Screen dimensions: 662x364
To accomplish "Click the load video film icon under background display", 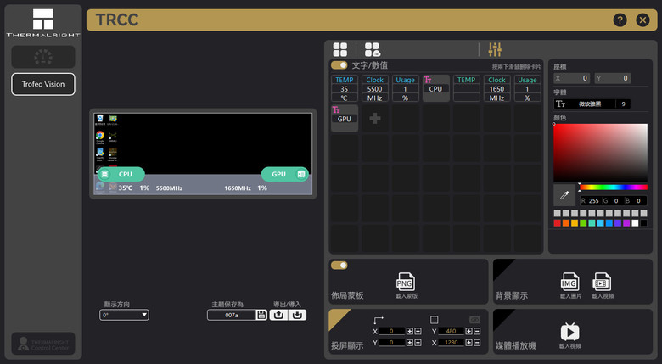I will click(x=602, y=282).
